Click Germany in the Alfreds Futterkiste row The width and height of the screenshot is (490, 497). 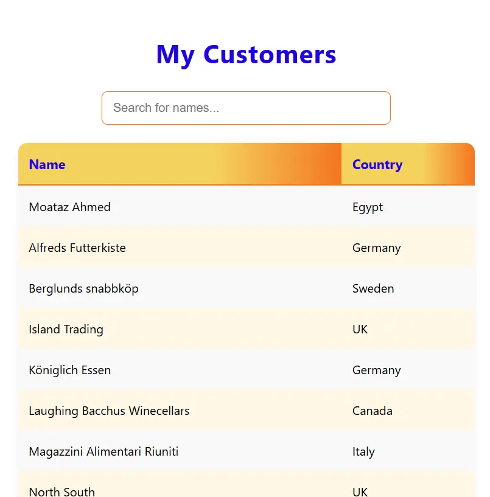pyautogui.click(x=376, y=248)
